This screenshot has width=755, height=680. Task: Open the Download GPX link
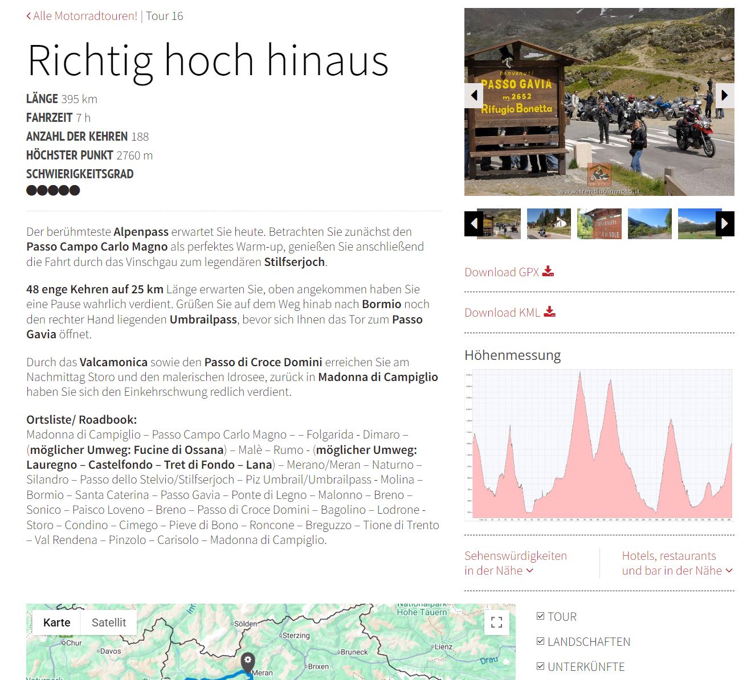[x=501, y=272]
